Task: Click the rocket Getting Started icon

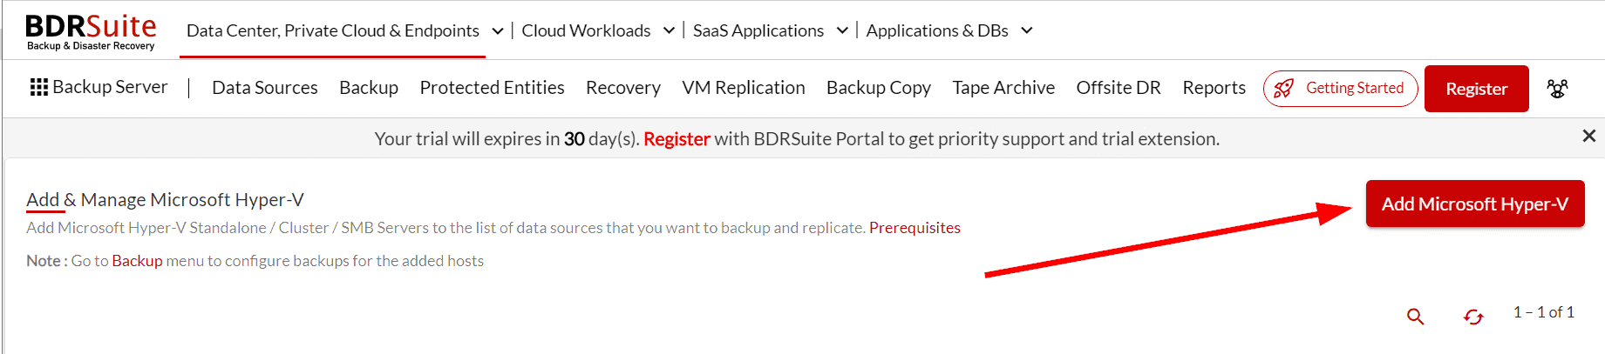Action: point(1283,89)
